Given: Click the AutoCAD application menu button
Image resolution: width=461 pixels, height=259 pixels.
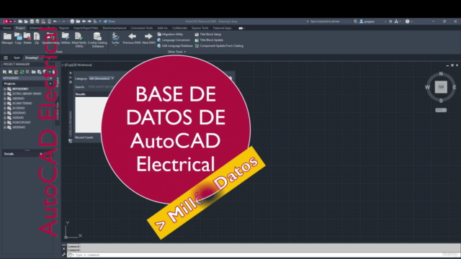Looking at the screenshot, I should 9,22.
